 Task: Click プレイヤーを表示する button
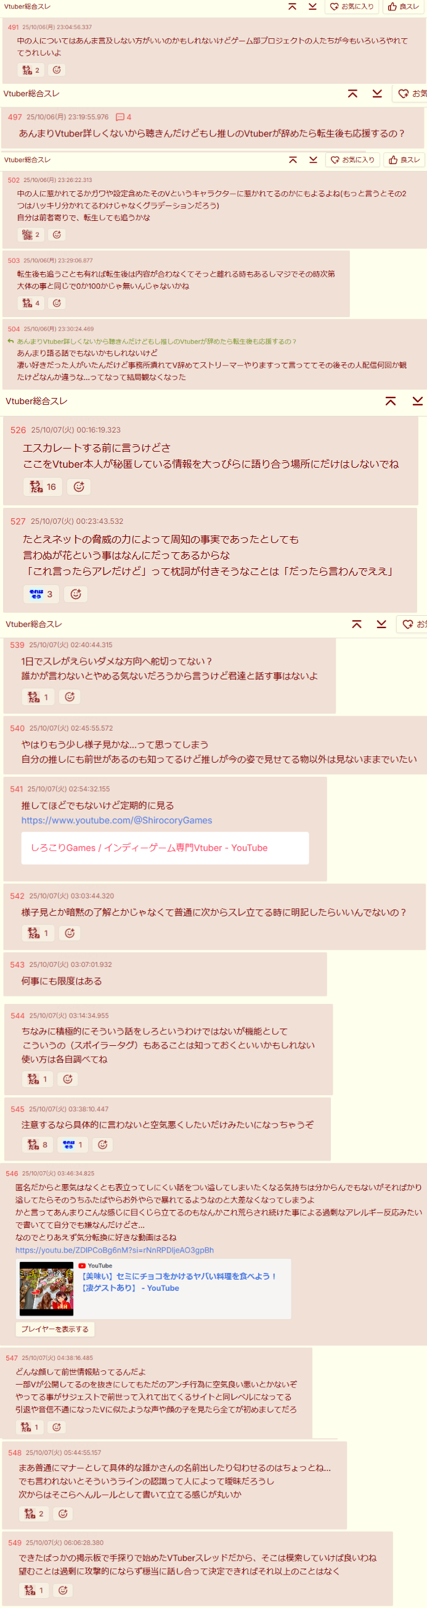click(55, 1329)
